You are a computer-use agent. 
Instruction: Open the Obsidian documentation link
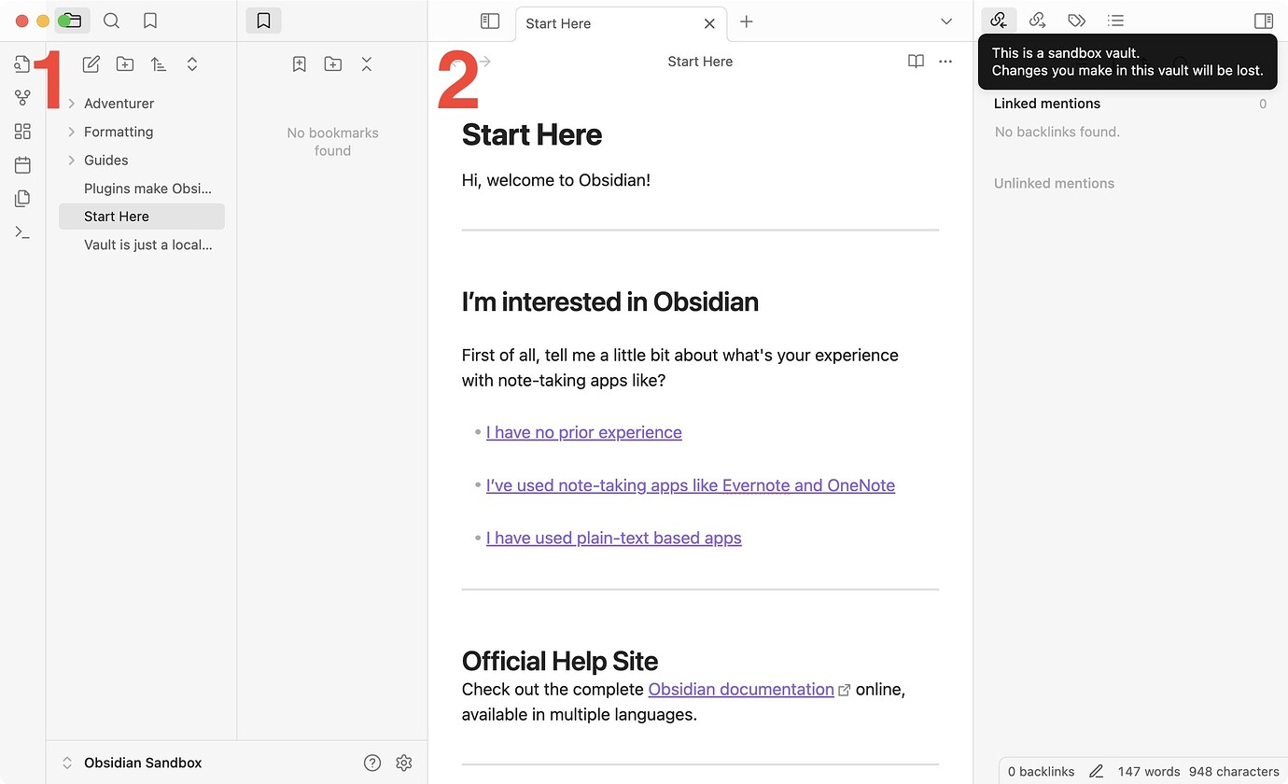click(x=740, y=689)
